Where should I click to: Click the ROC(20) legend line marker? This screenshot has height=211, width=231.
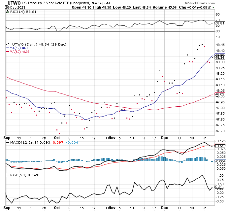click(x=8, y=175)
